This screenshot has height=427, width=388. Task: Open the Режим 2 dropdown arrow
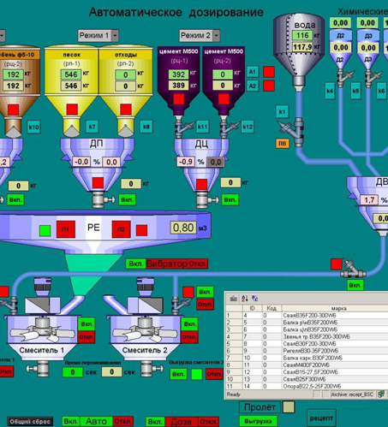coord(217,36)
